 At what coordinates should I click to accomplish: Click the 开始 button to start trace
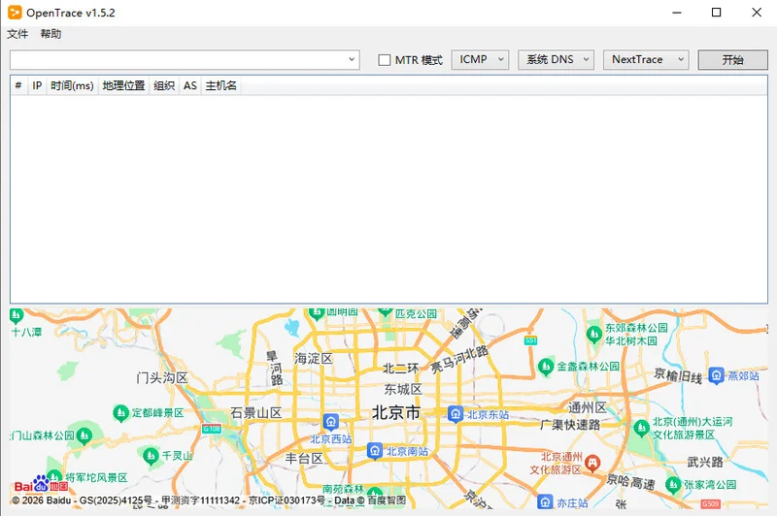pos(732,60)
